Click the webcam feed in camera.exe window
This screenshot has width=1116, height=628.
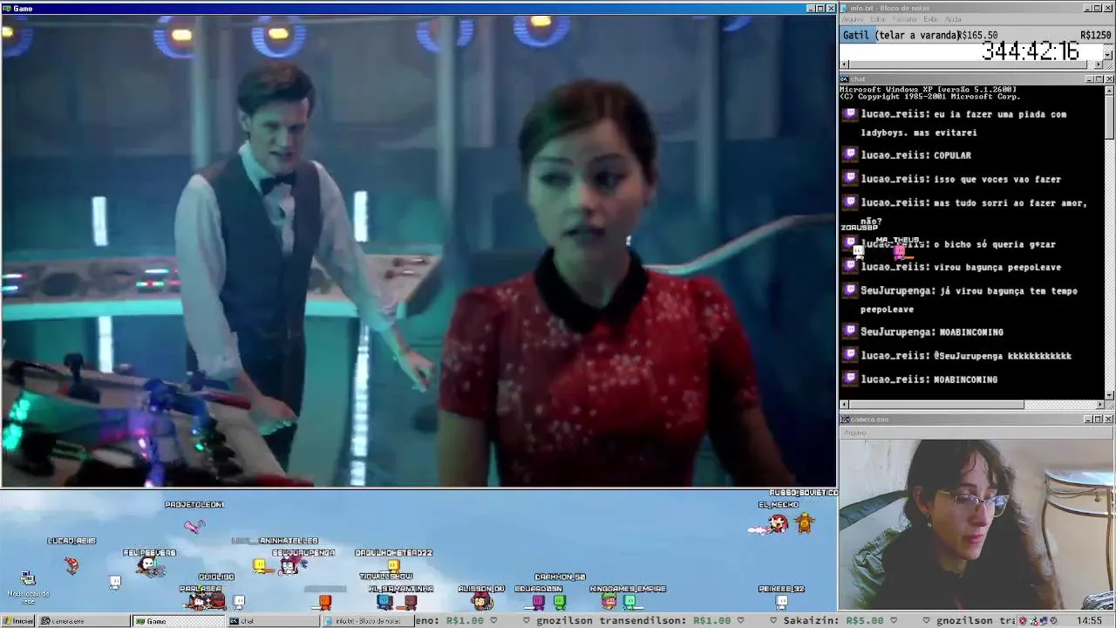(976, 523)
